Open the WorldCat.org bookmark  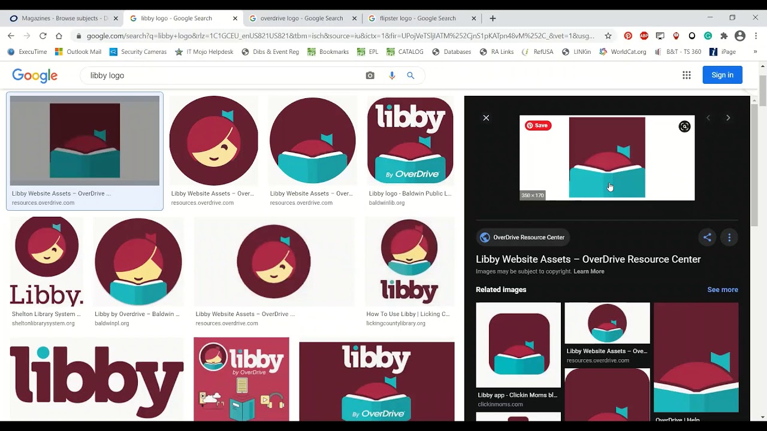pyautogui.click(x=622, y=51)
